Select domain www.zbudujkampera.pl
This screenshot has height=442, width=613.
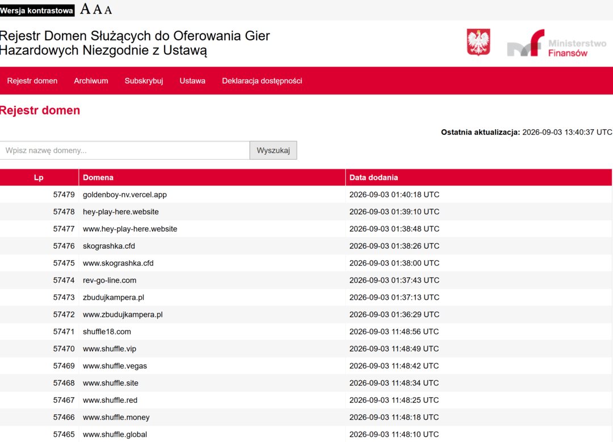[123, 314]
